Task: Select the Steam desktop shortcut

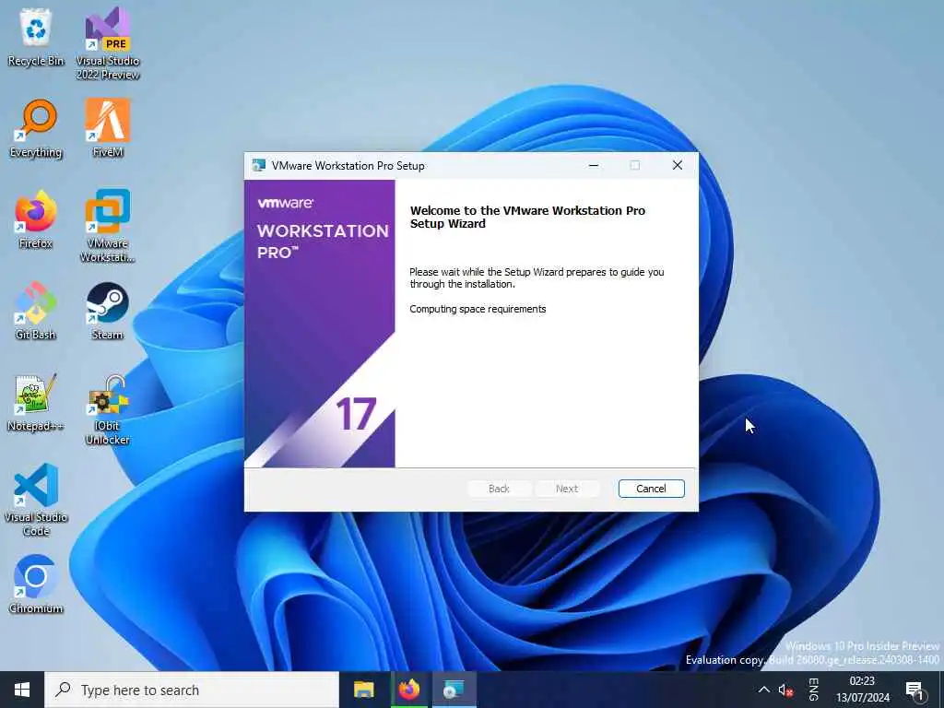Action: coord(108,311)
